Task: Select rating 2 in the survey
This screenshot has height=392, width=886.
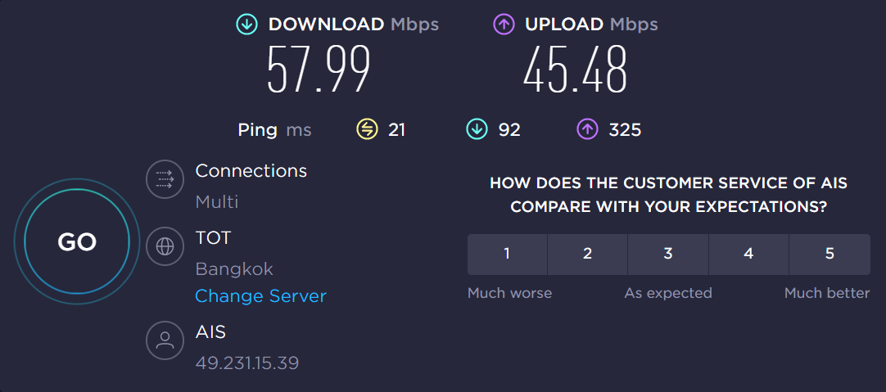Action: (x=587, y=255)
